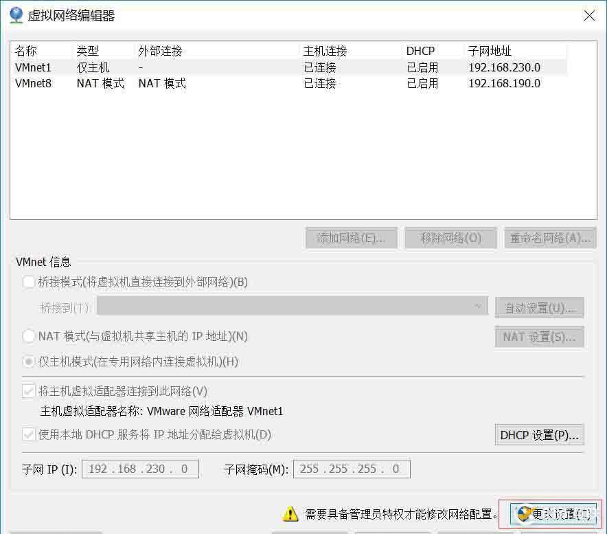607x534 pixels.
Task: Click 更改设置 button at bottom right
Action: click(x=556, y=514)
